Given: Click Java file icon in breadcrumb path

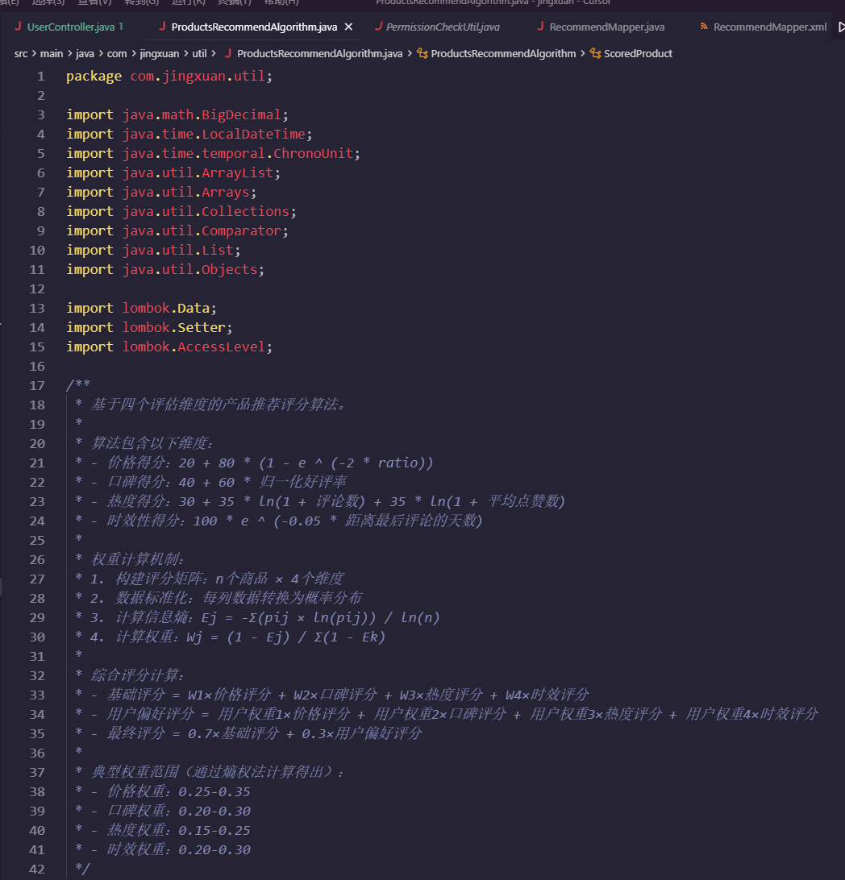Looking at the screenshot, I should coord(228,53).
